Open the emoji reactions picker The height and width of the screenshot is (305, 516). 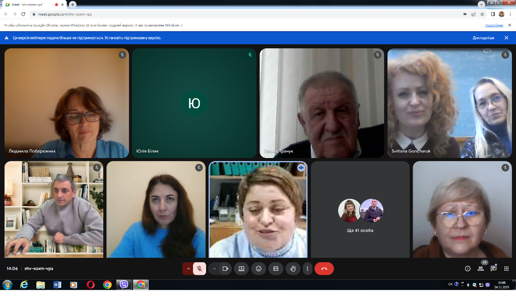tap(259, 269)
